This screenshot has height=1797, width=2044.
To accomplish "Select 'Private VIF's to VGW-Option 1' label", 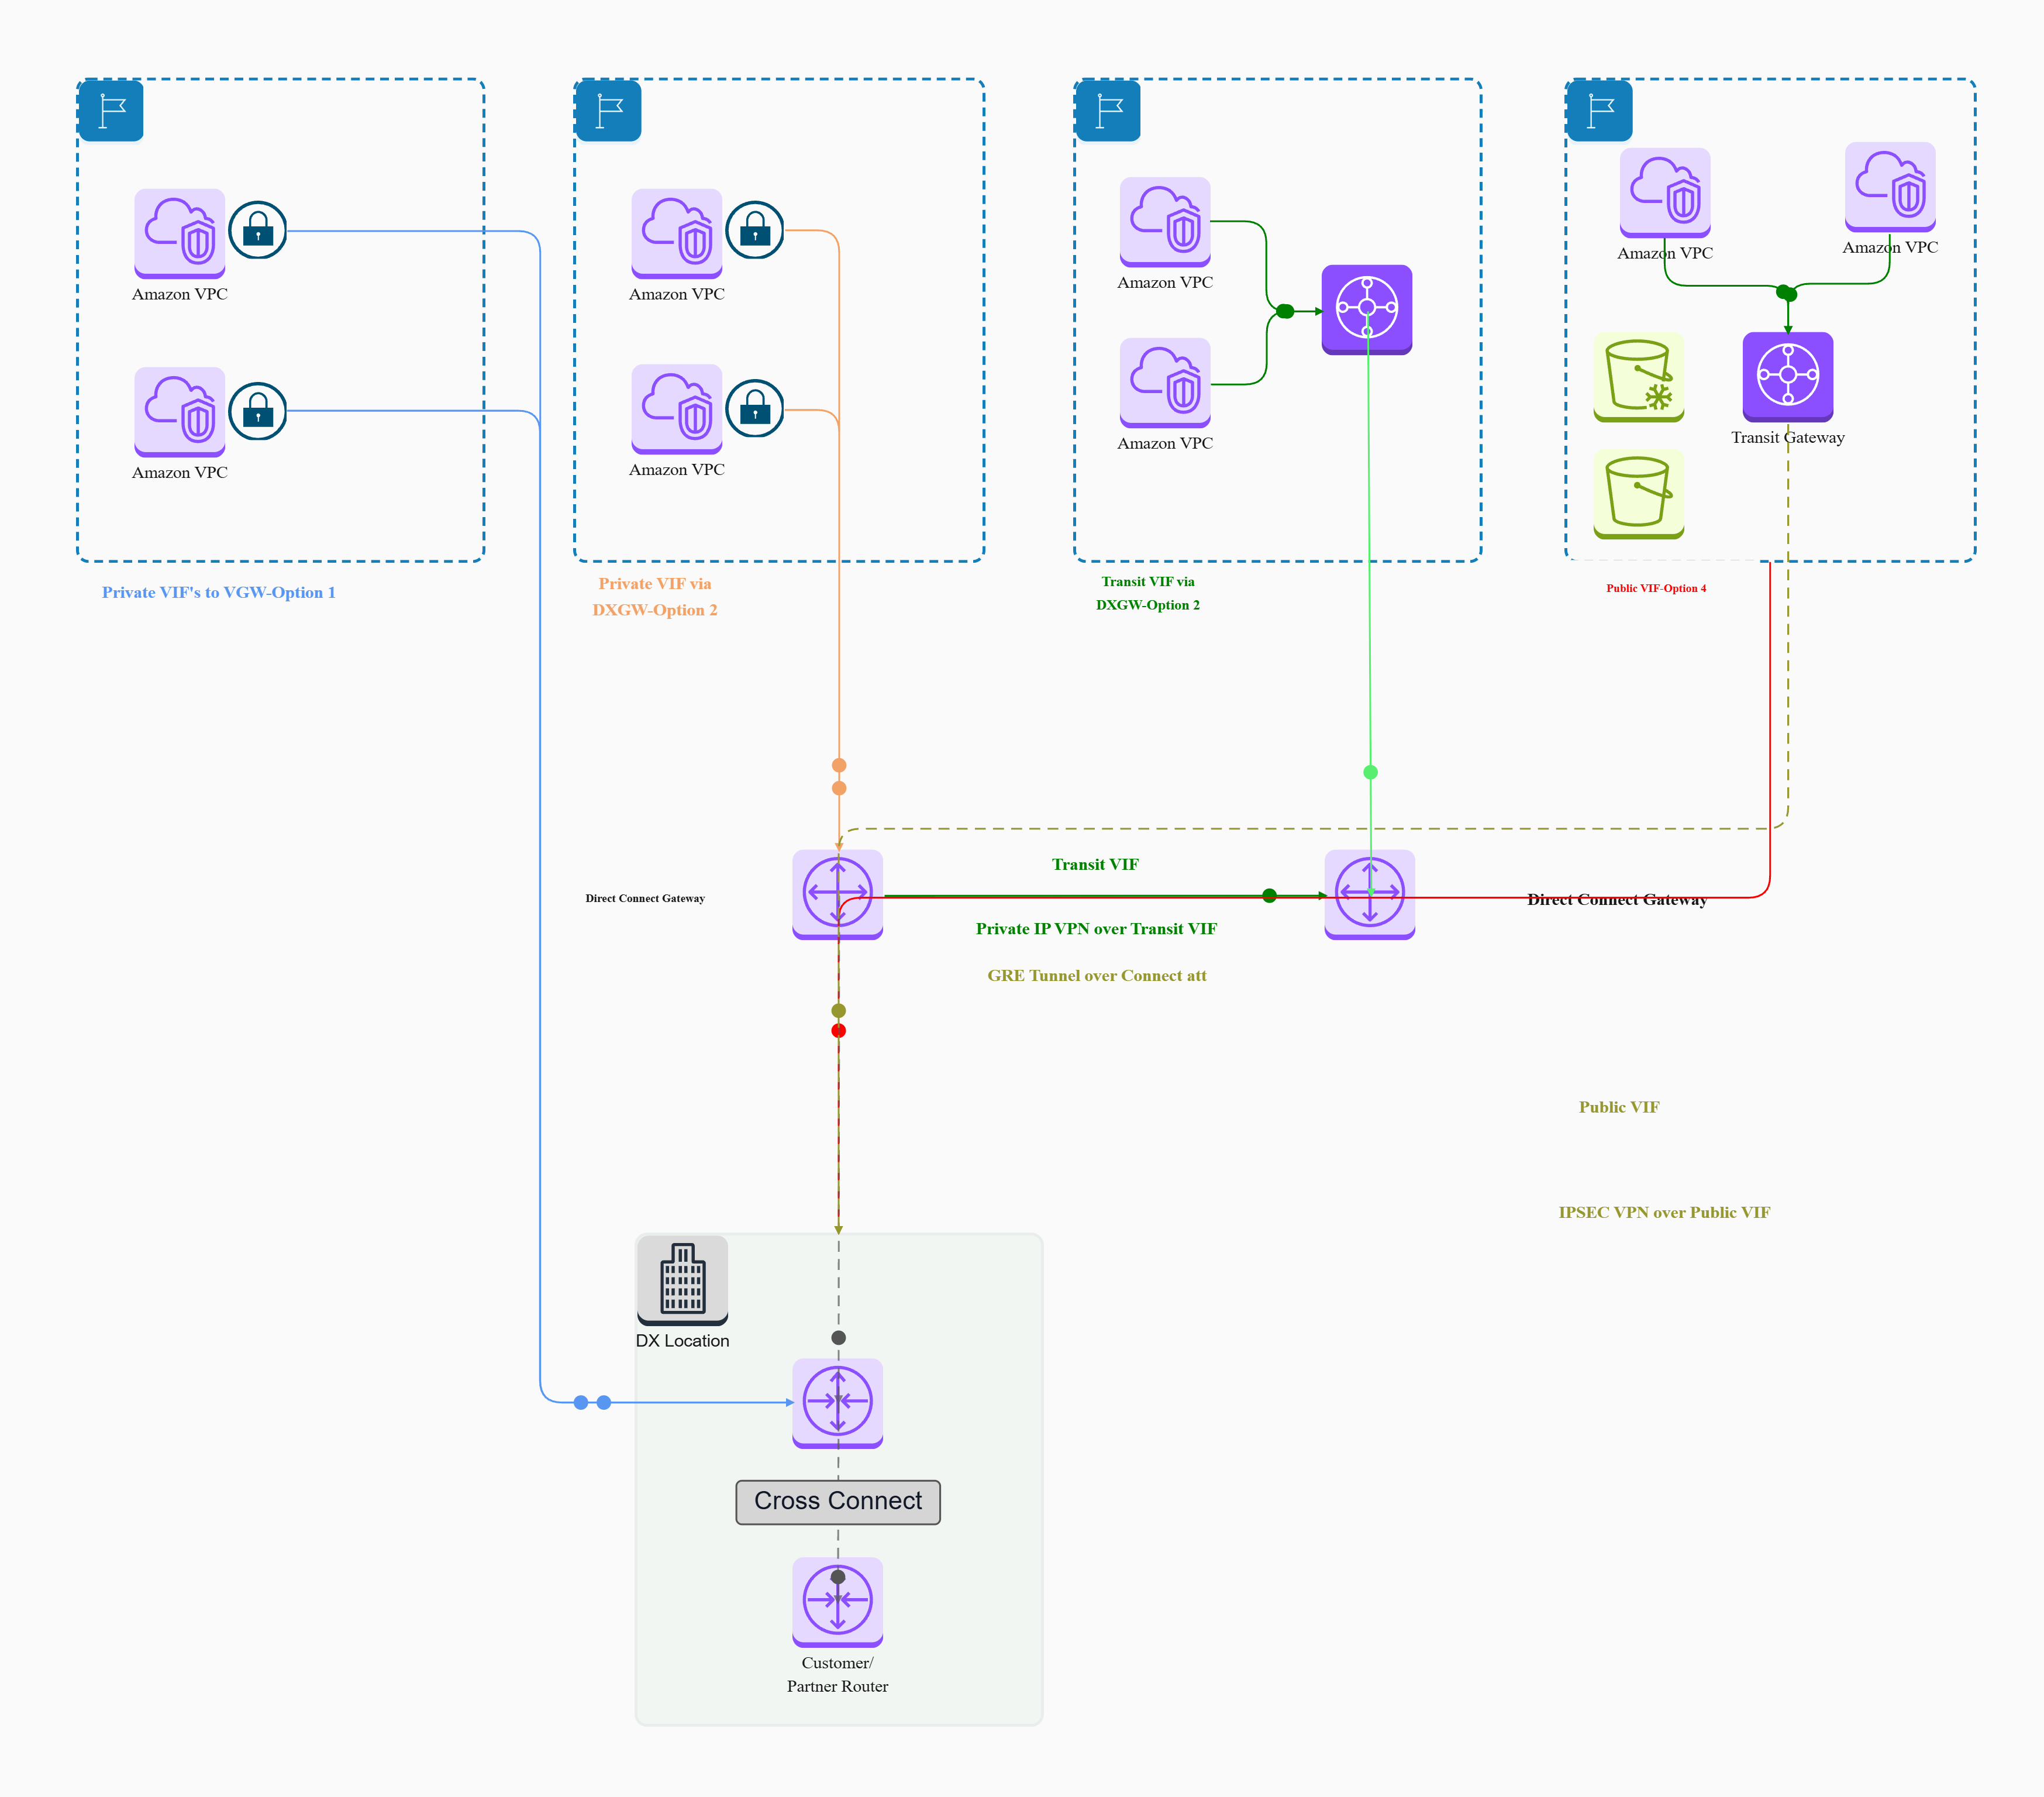I will pos(219,592).
